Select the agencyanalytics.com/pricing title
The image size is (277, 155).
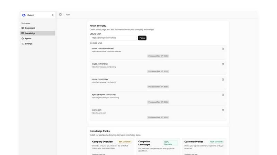[x=104, y=94]
